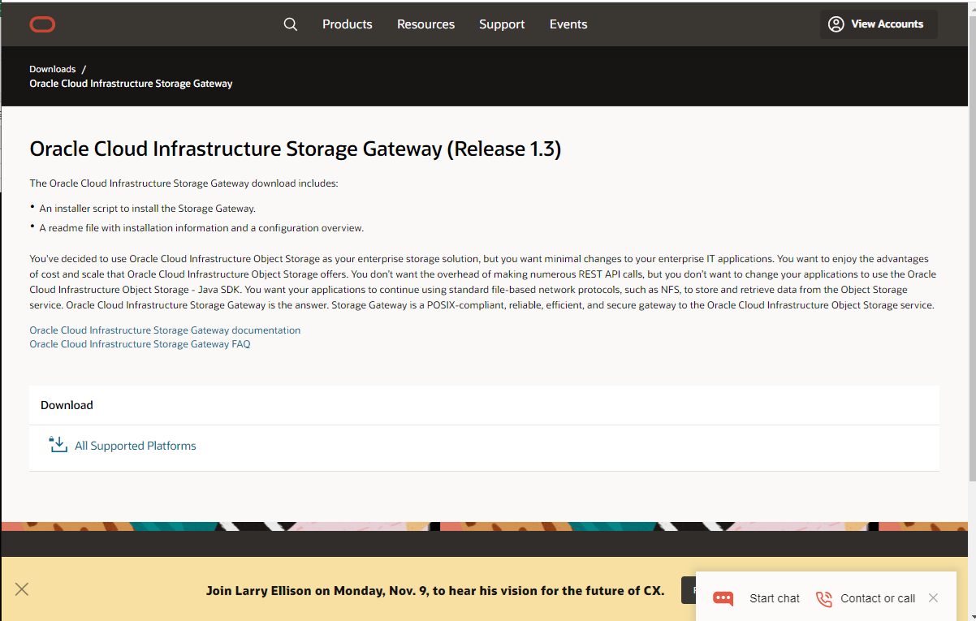This screenshot has width=976, height=621.
Task: Dismiss the Larry Ellison banner with X
Action: pos(22,589)
